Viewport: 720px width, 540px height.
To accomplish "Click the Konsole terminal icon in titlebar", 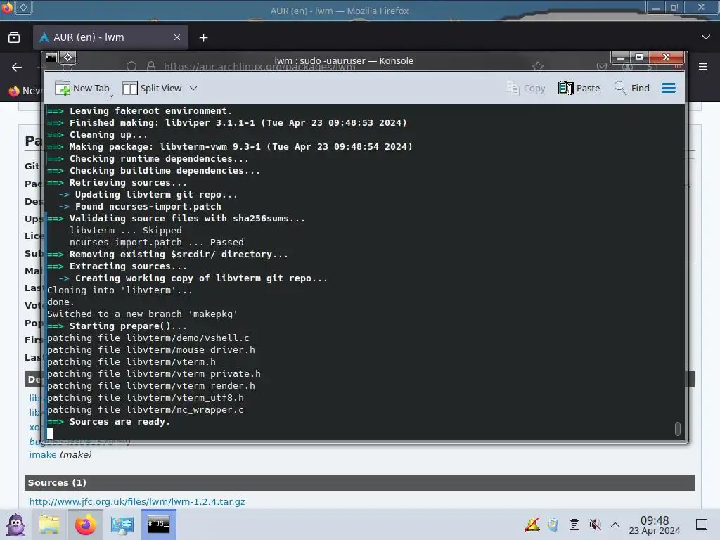I will pos(51,58).
